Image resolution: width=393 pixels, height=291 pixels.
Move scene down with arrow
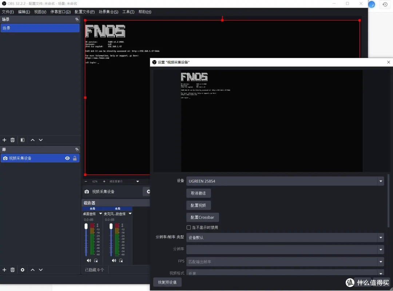tap(41, 140)
